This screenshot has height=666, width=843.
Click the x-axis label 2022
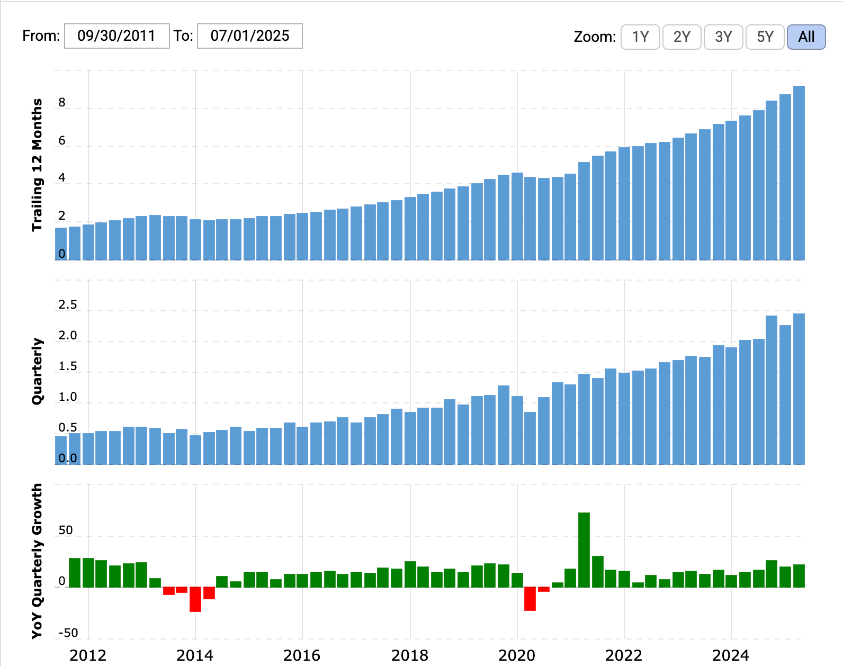pyautogui.click(x=624, y=655)
